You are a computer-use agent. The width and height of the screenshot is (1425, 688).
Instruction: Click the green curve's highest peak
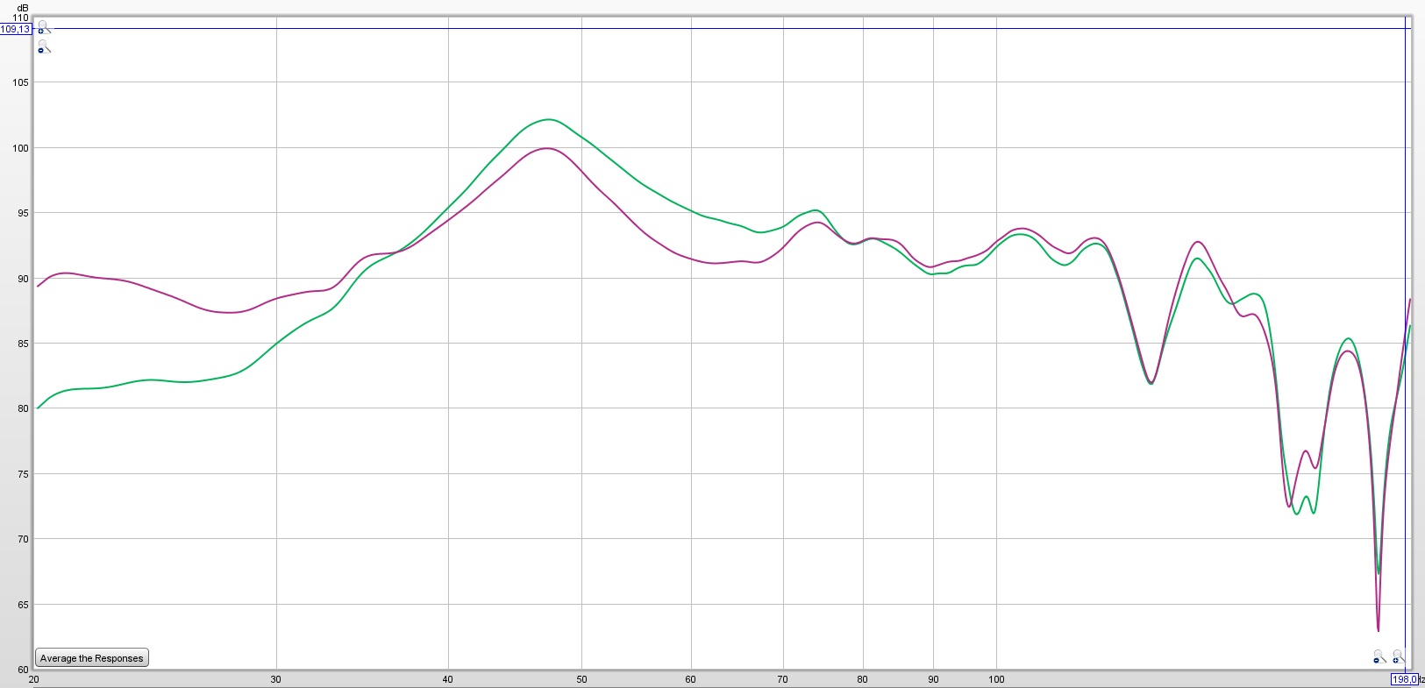pyautogui.click(x=549, y=119)
